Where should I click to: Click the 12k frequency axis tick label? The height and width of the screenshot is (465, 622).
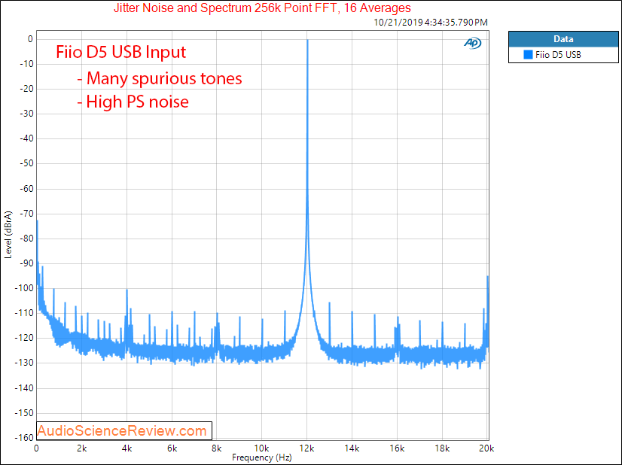click(x=307, y=448)
